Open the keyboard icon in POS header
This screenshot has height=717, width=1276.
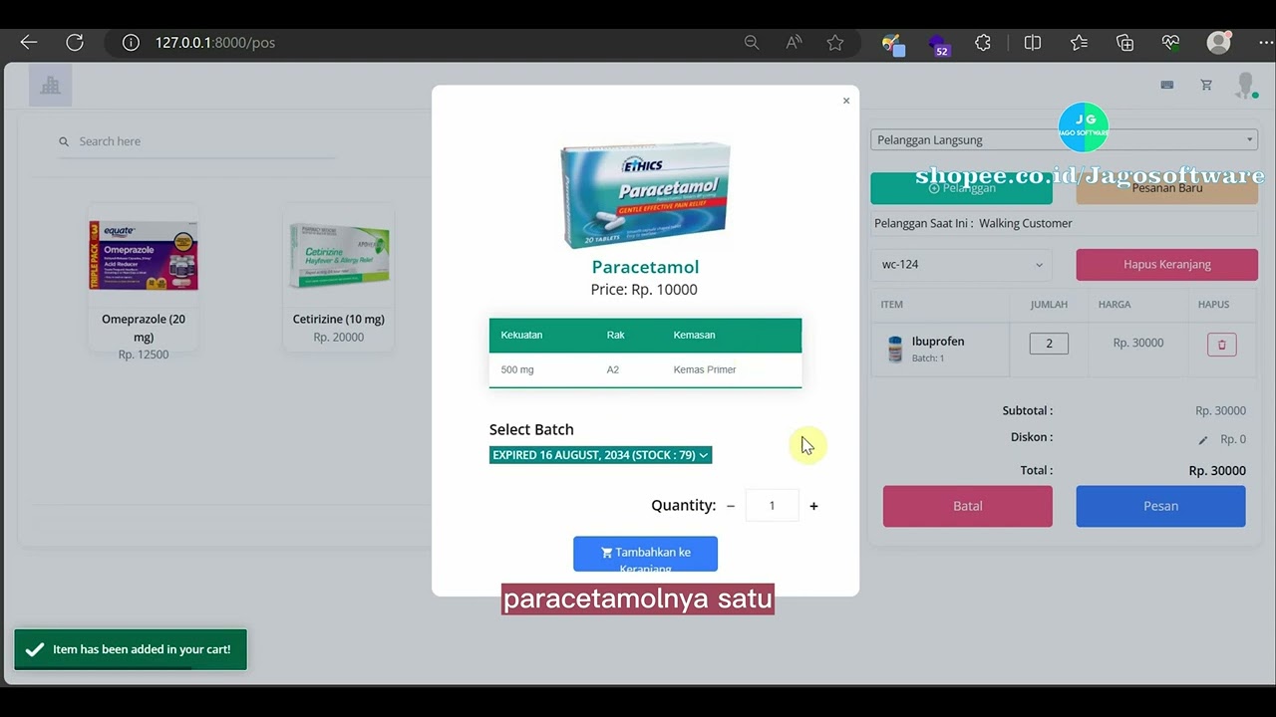tap(1167, 85)
